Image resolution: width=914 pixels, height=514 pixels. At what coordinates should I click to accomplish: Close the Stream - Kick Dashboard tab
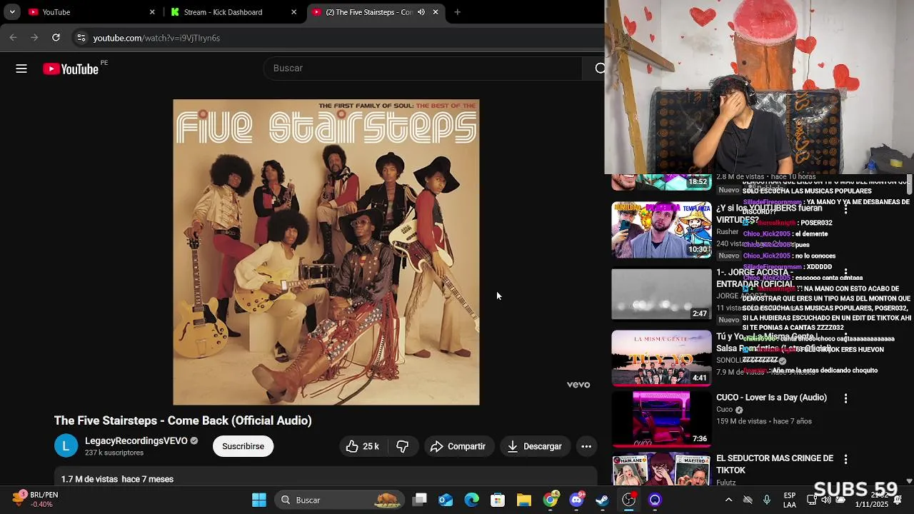point(293,12)
